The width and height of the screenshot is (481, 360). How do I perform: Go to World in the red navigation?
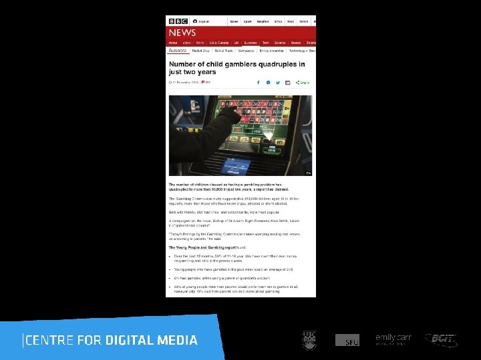[x=200, y=43]
